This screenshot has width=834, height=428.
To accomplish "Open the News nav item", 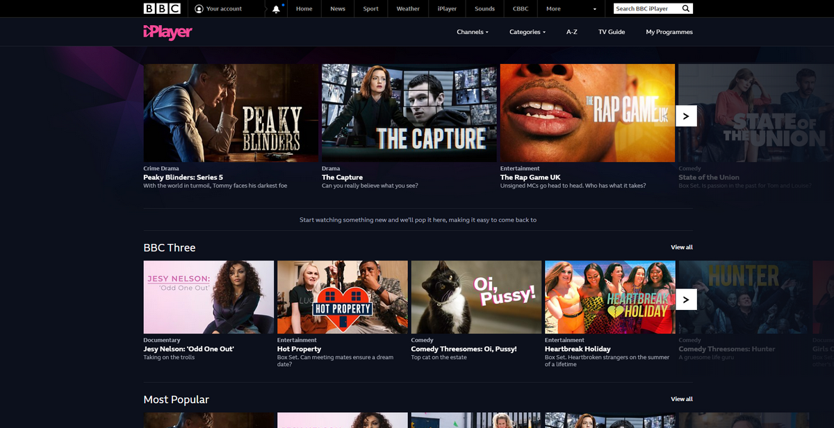I will pos(338,9).
